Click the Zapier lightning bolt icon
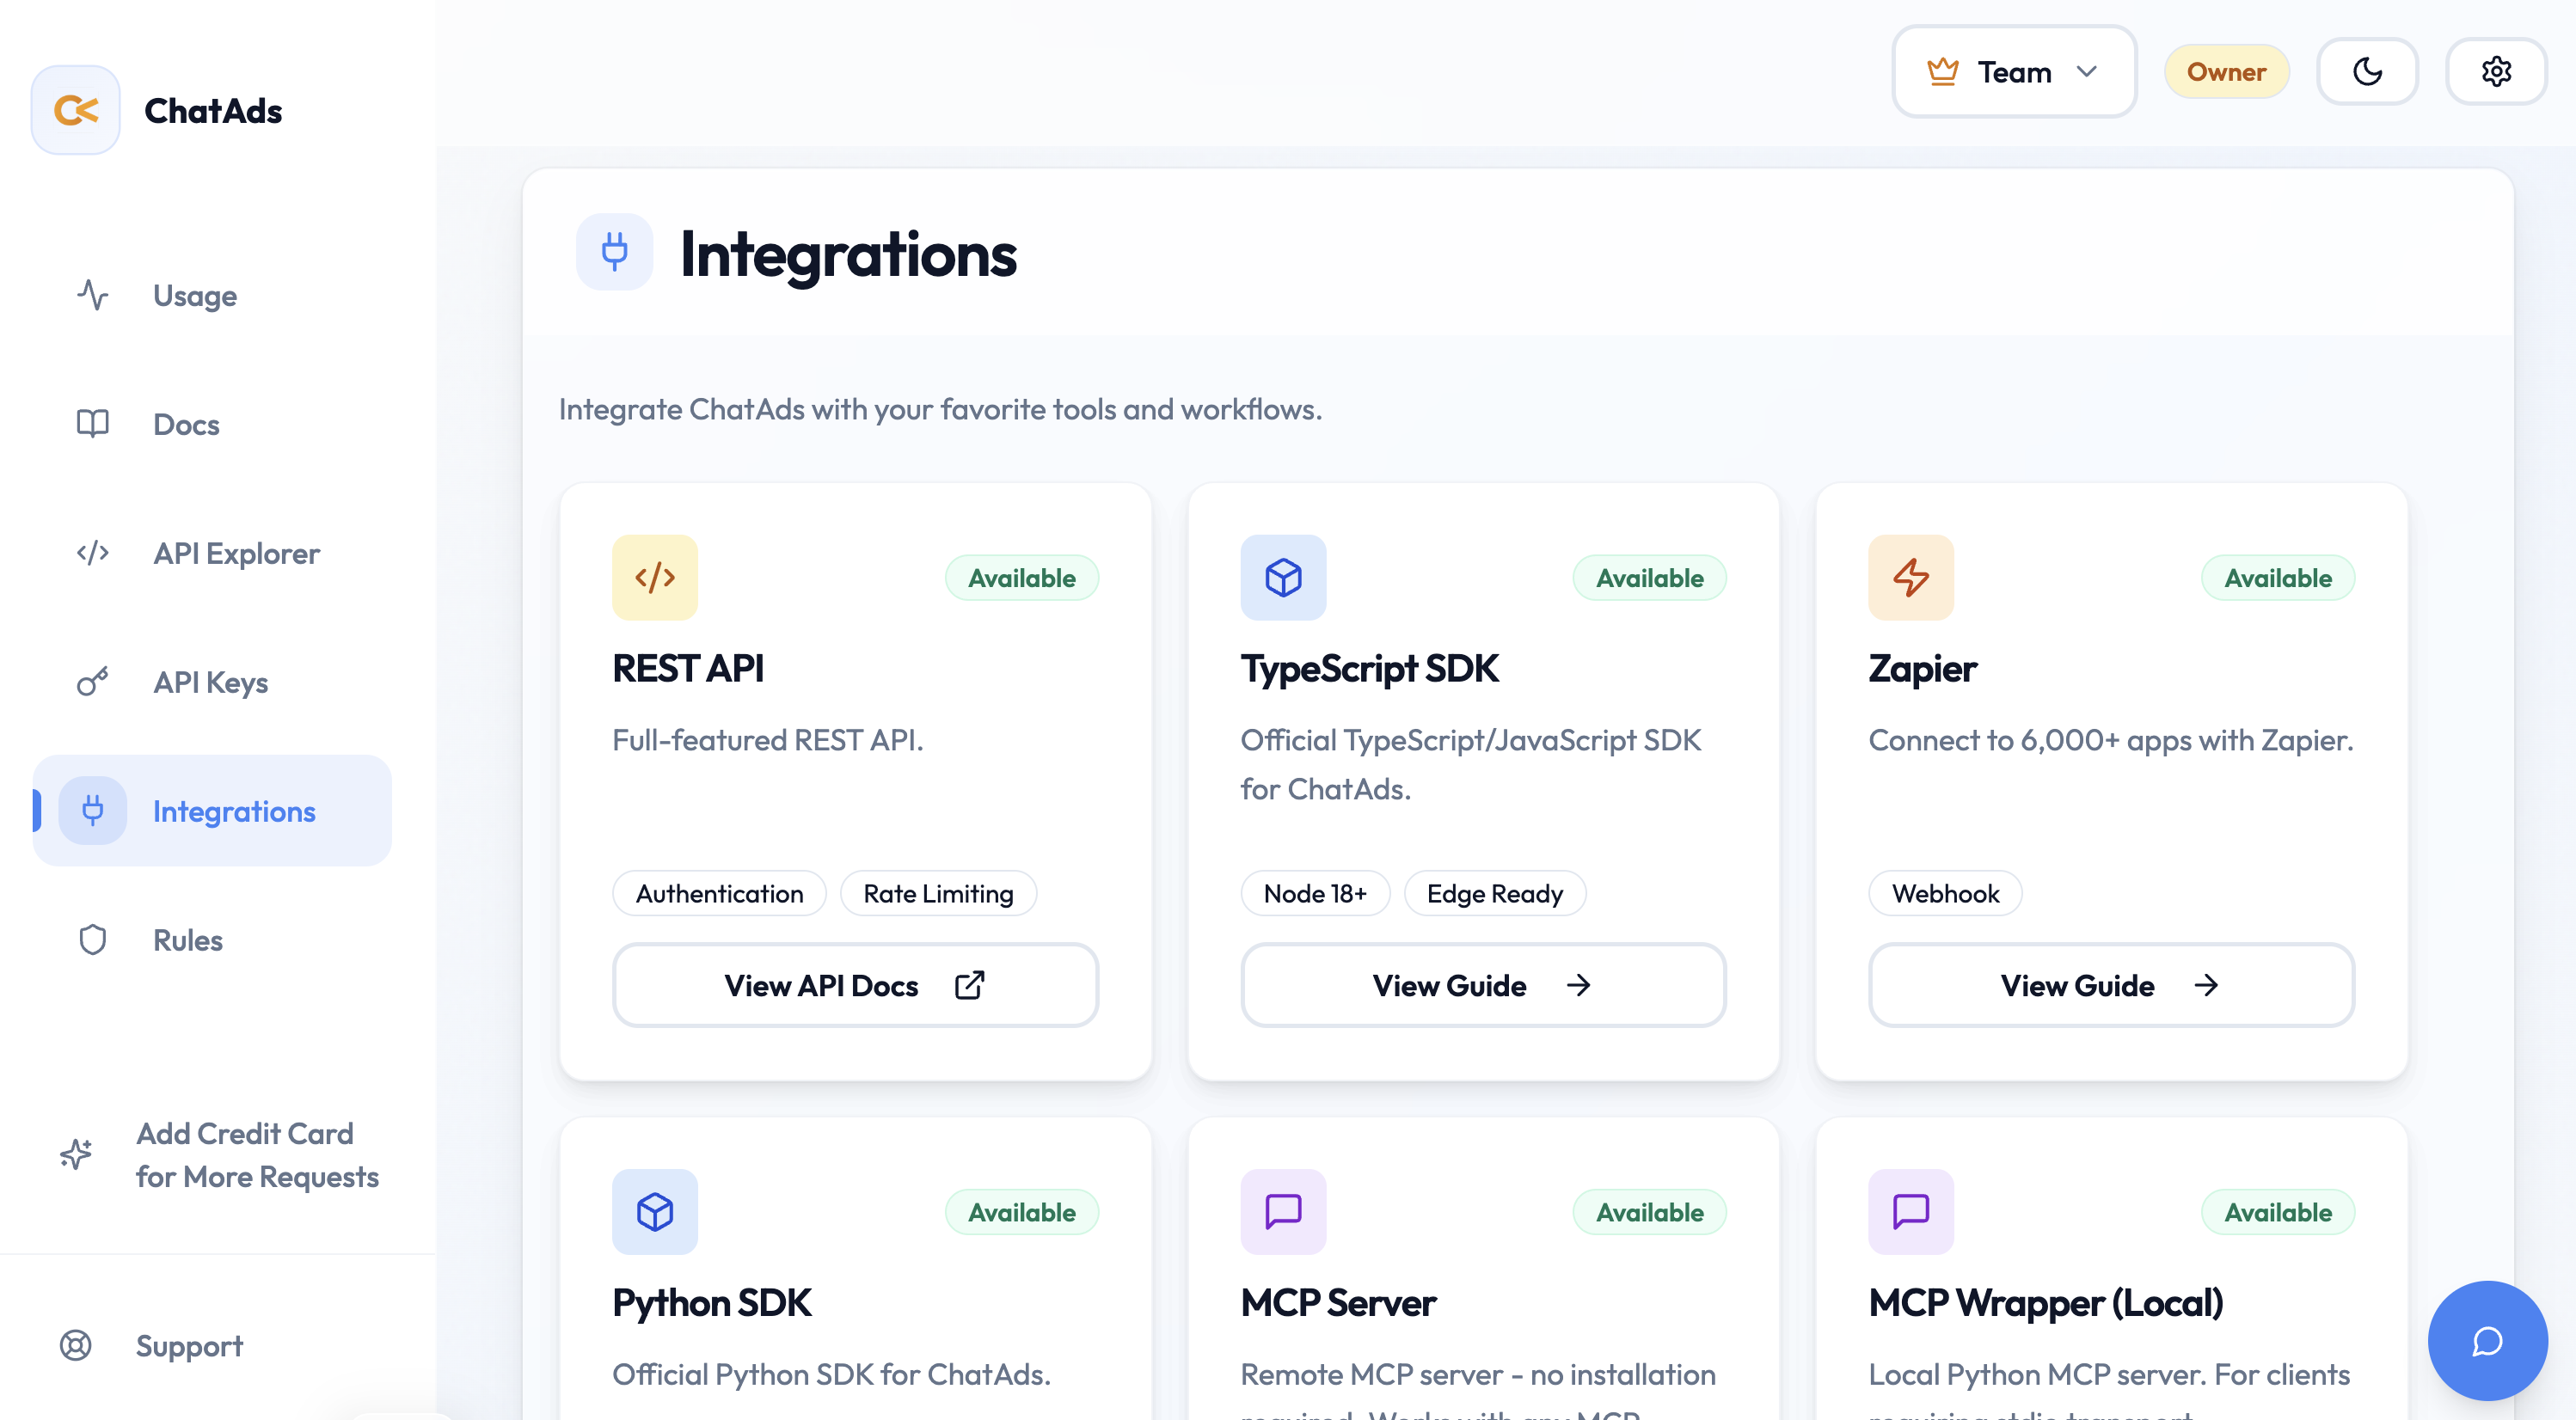The height and width of the screenshot is (1420, 2576). [x=1910, y=577]
